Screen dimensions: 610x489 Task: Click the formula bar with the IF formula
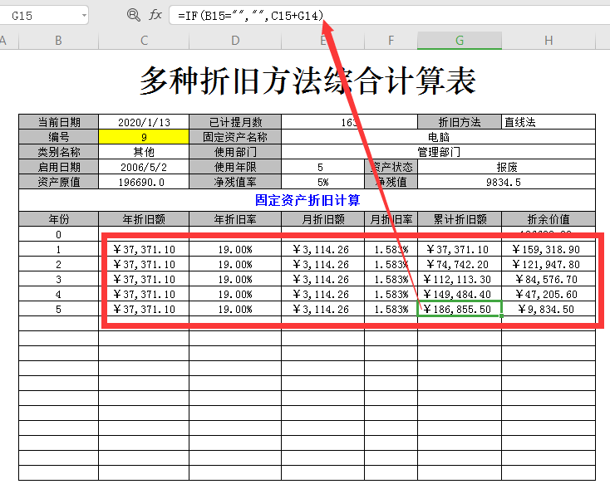tap(389, 16)
